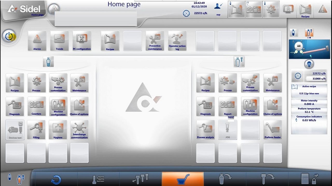Viewport: 332px width, 186px height.
Task: Select the blue bottle view in the right sidebar
Action: coord(294,33)
